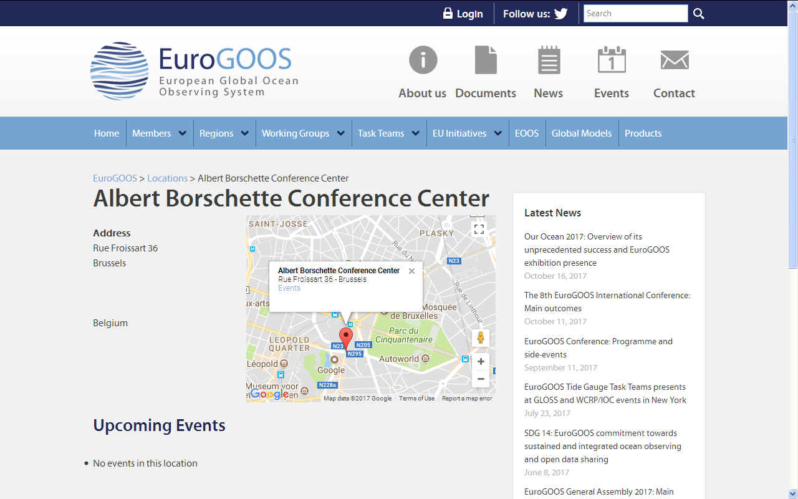798x499 pixels.
Task: Open 8th EuroGOOS International Conference article
Action: tap(607, 302)
